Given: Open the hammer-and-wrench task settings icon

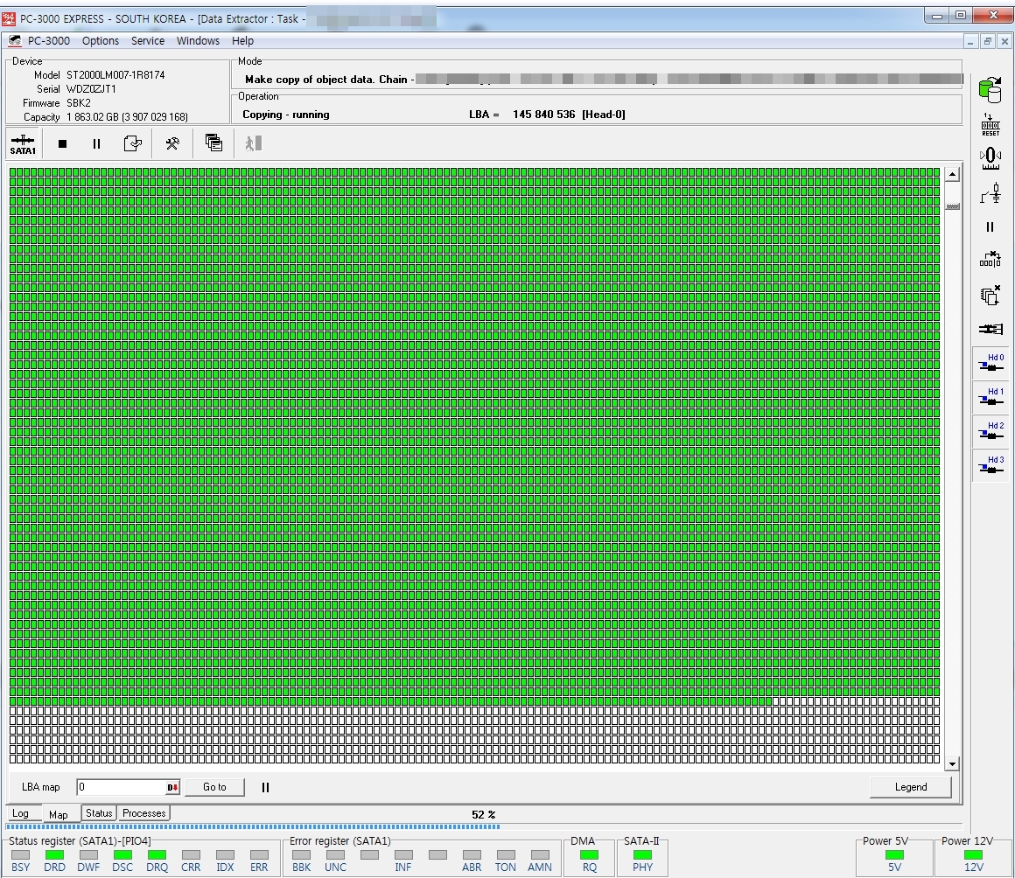Looking at the screenshot, I should pyautogui.click(x=172, y=143).
